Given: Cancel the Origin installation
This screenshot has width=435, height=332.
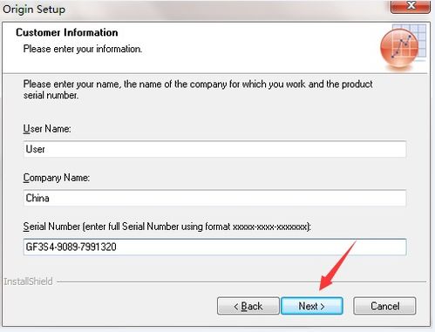Looking at the screenshot, I should click(x=384, y=306).
